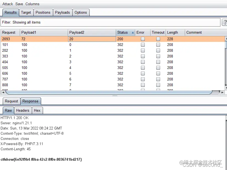
Task: Click the HTTP/1.1 200 OK status line
Action: (15, 118)
